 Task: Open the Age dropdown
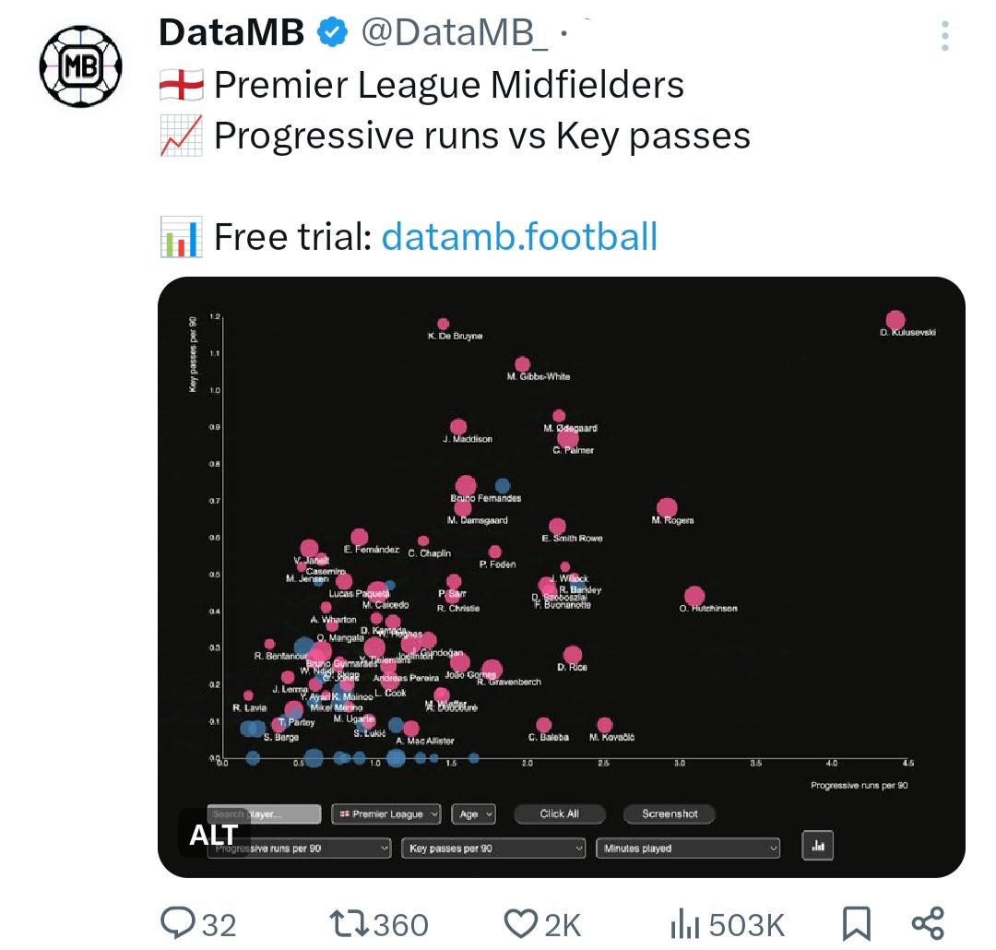tap(473, 814)
